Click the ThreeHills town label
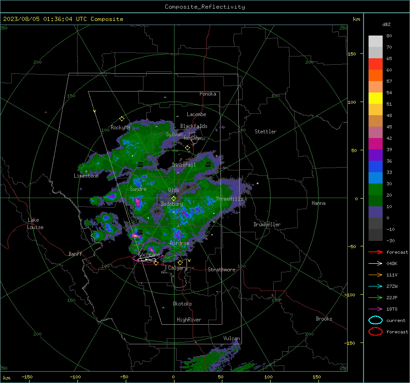This screenshot has width=410, height=383. [x=229, y=199]
